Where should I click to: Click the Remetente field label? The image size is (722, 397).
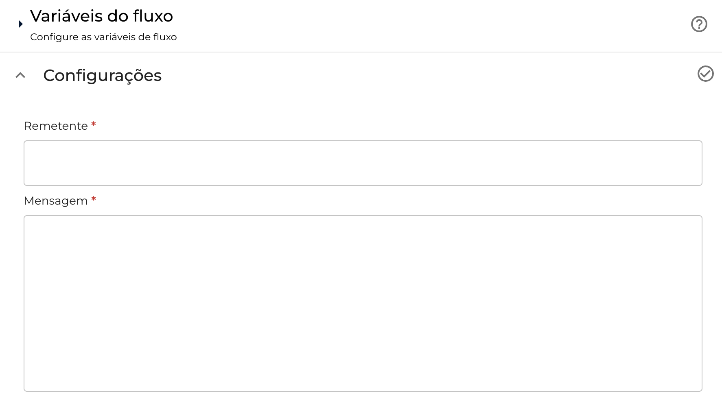pyautogui.click(x=56, y=126)
